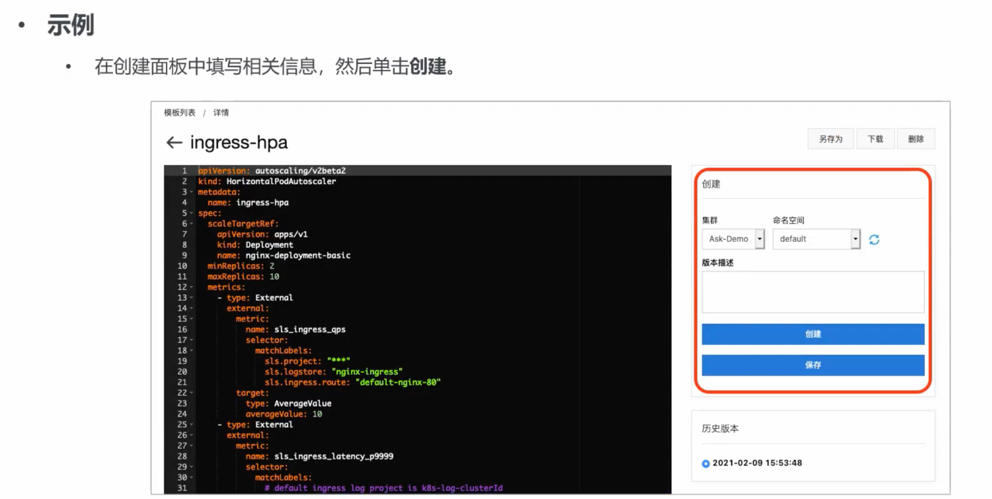
Task: Click the back arrow beside ingress-hpa
Action: [174, 143]
